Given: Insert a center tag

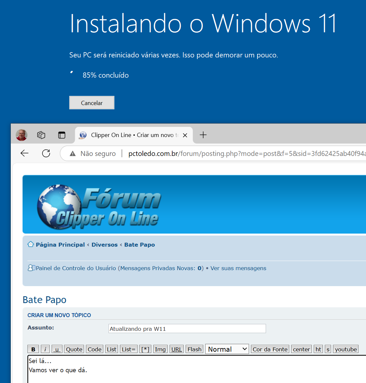Looking at the screenshot, I should pyautogui.click(x=301, y=349).
